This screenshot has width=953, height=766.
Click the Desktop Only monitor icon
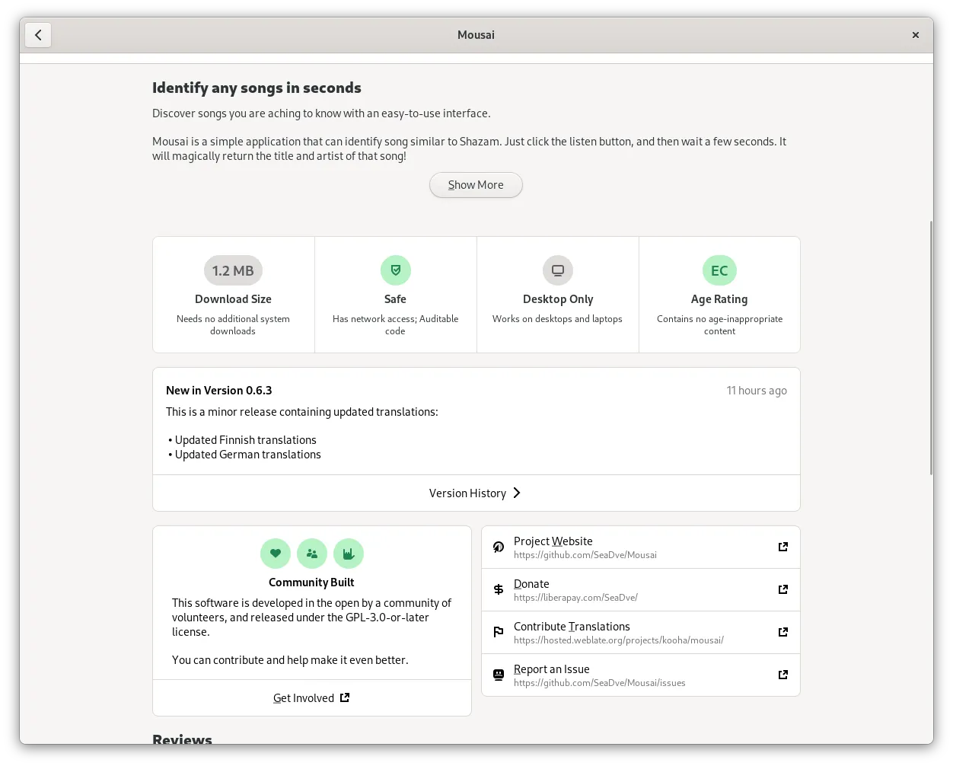pos(557,270)
